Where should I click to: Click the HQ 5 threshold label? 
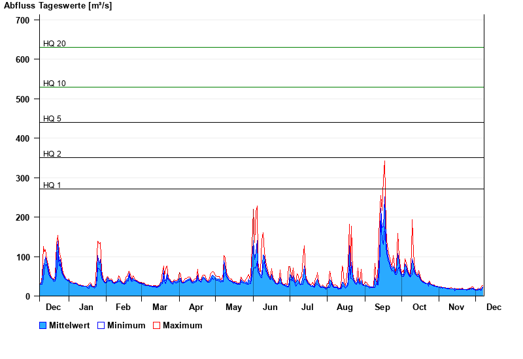[52, 119]
